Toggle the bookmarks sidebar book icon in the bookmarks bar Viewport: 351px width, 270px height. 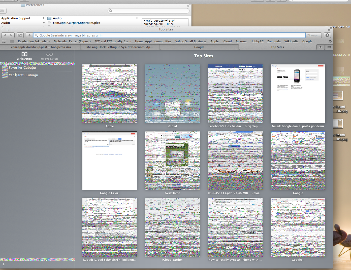point(4,41)
